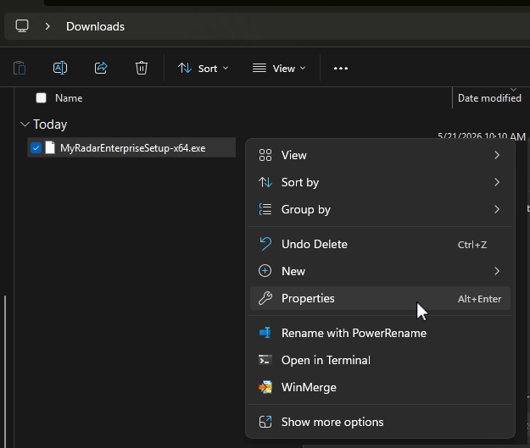The width and height of the screenshot is (530, 448).
Task: Open the Downloads breadcrumb in address bar
Action: tap(95, 26)
